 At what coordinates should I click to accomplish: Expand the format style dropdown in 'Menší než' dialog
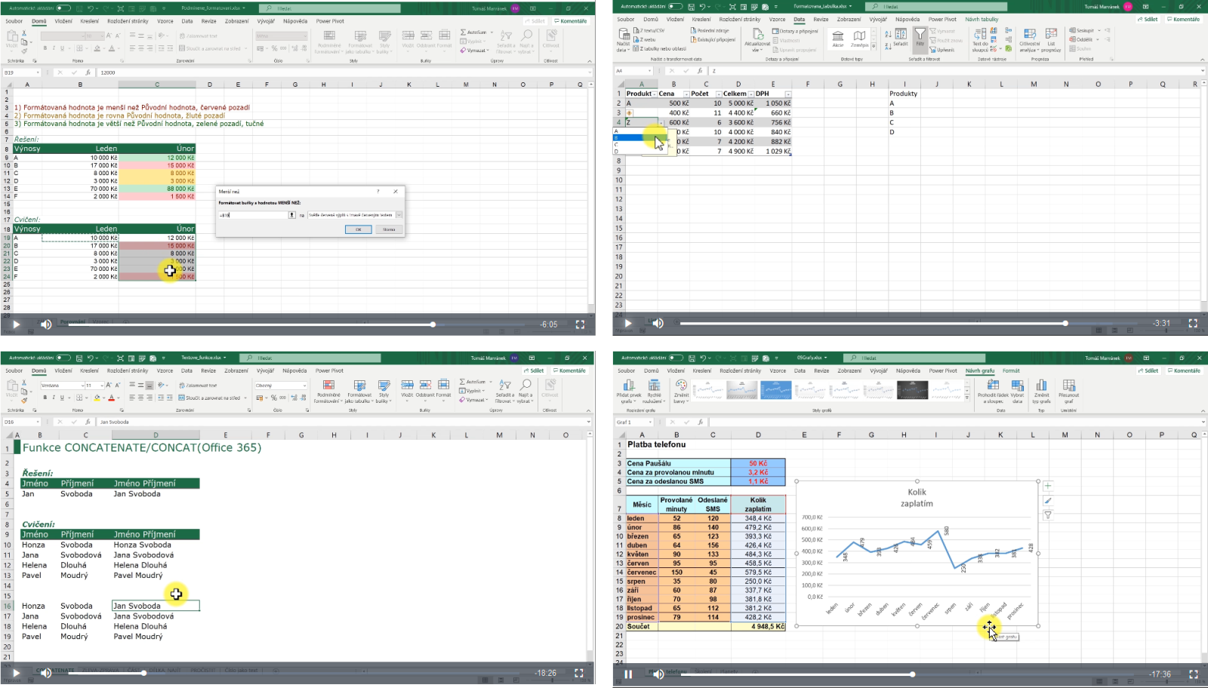click(399, 215)
